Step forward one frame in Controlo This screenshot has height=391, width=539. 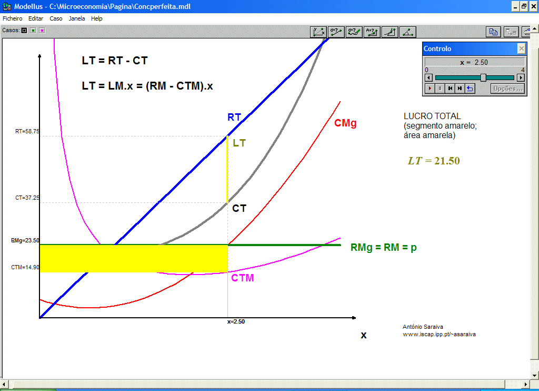pos(460,89)
